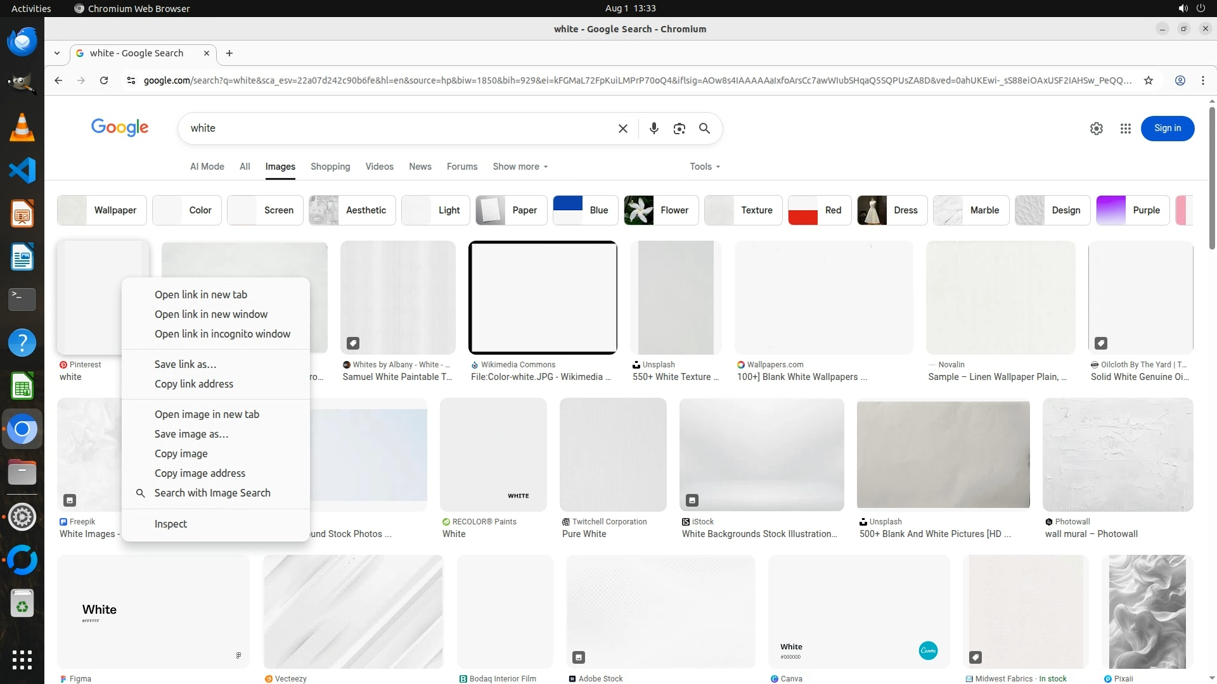Click the search by image camera icon
The height and width of the screenshot is (684, 1217).
[679, 129]
